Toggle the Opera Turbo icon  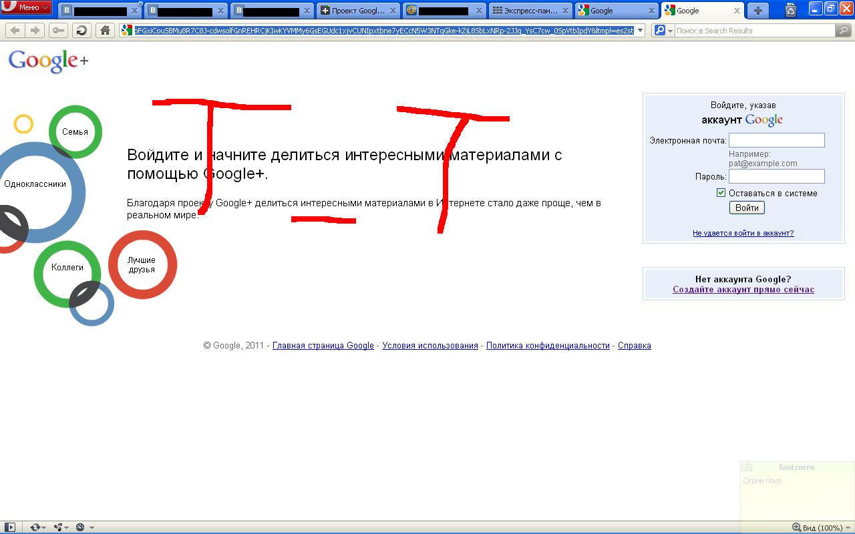point(80,527)
